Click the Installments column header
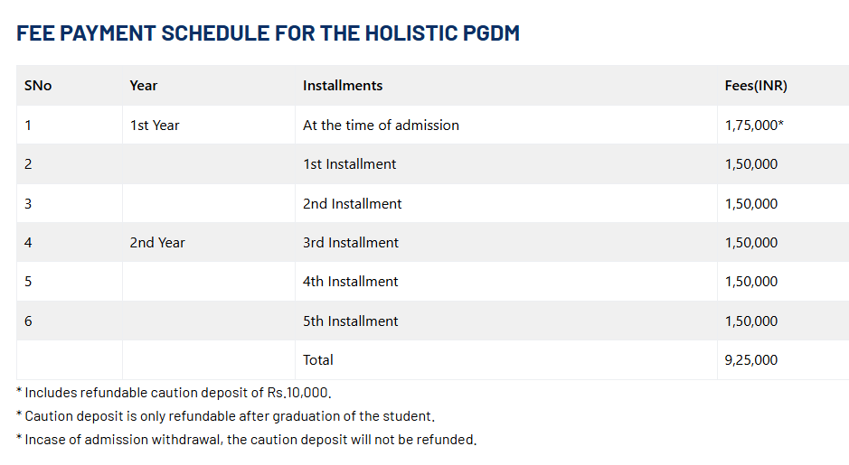This screenshot has height=465, width=849. [x=343, y=86]
